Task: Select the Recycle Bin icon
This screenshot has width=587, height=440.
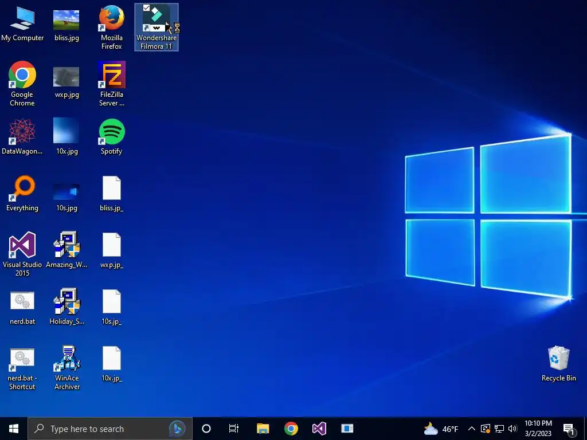Action: click(558, 364)
